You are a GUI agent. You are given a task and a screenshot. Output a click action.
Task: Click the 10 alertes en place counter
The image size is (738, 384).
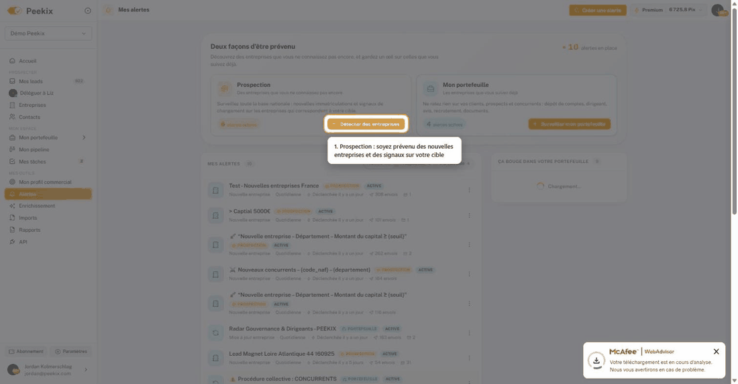589,48
